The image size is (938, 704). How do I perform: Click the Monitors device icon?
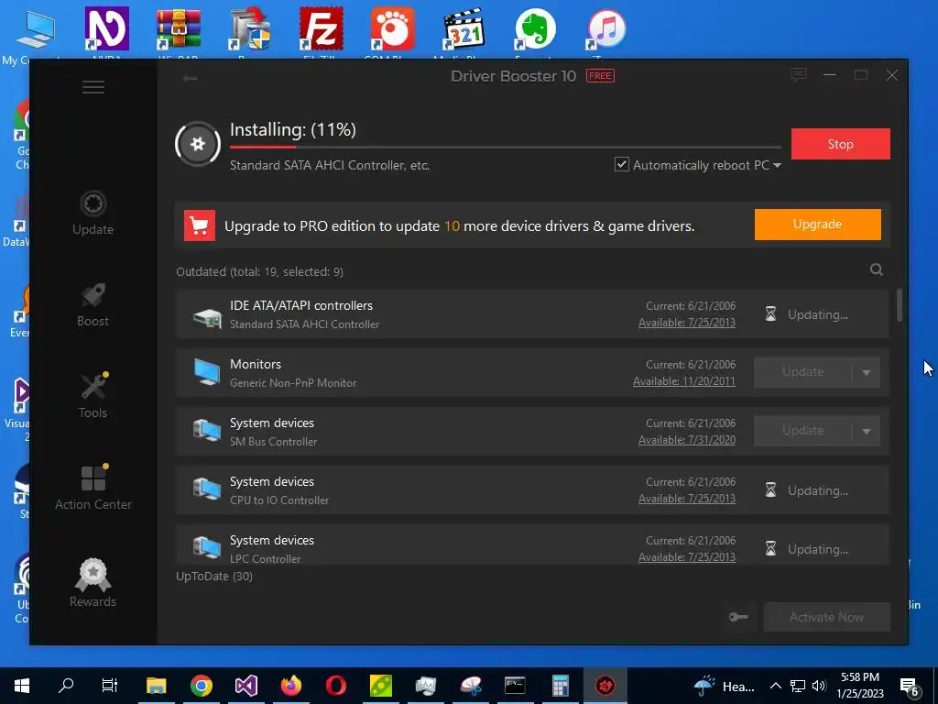click(207, 372)
